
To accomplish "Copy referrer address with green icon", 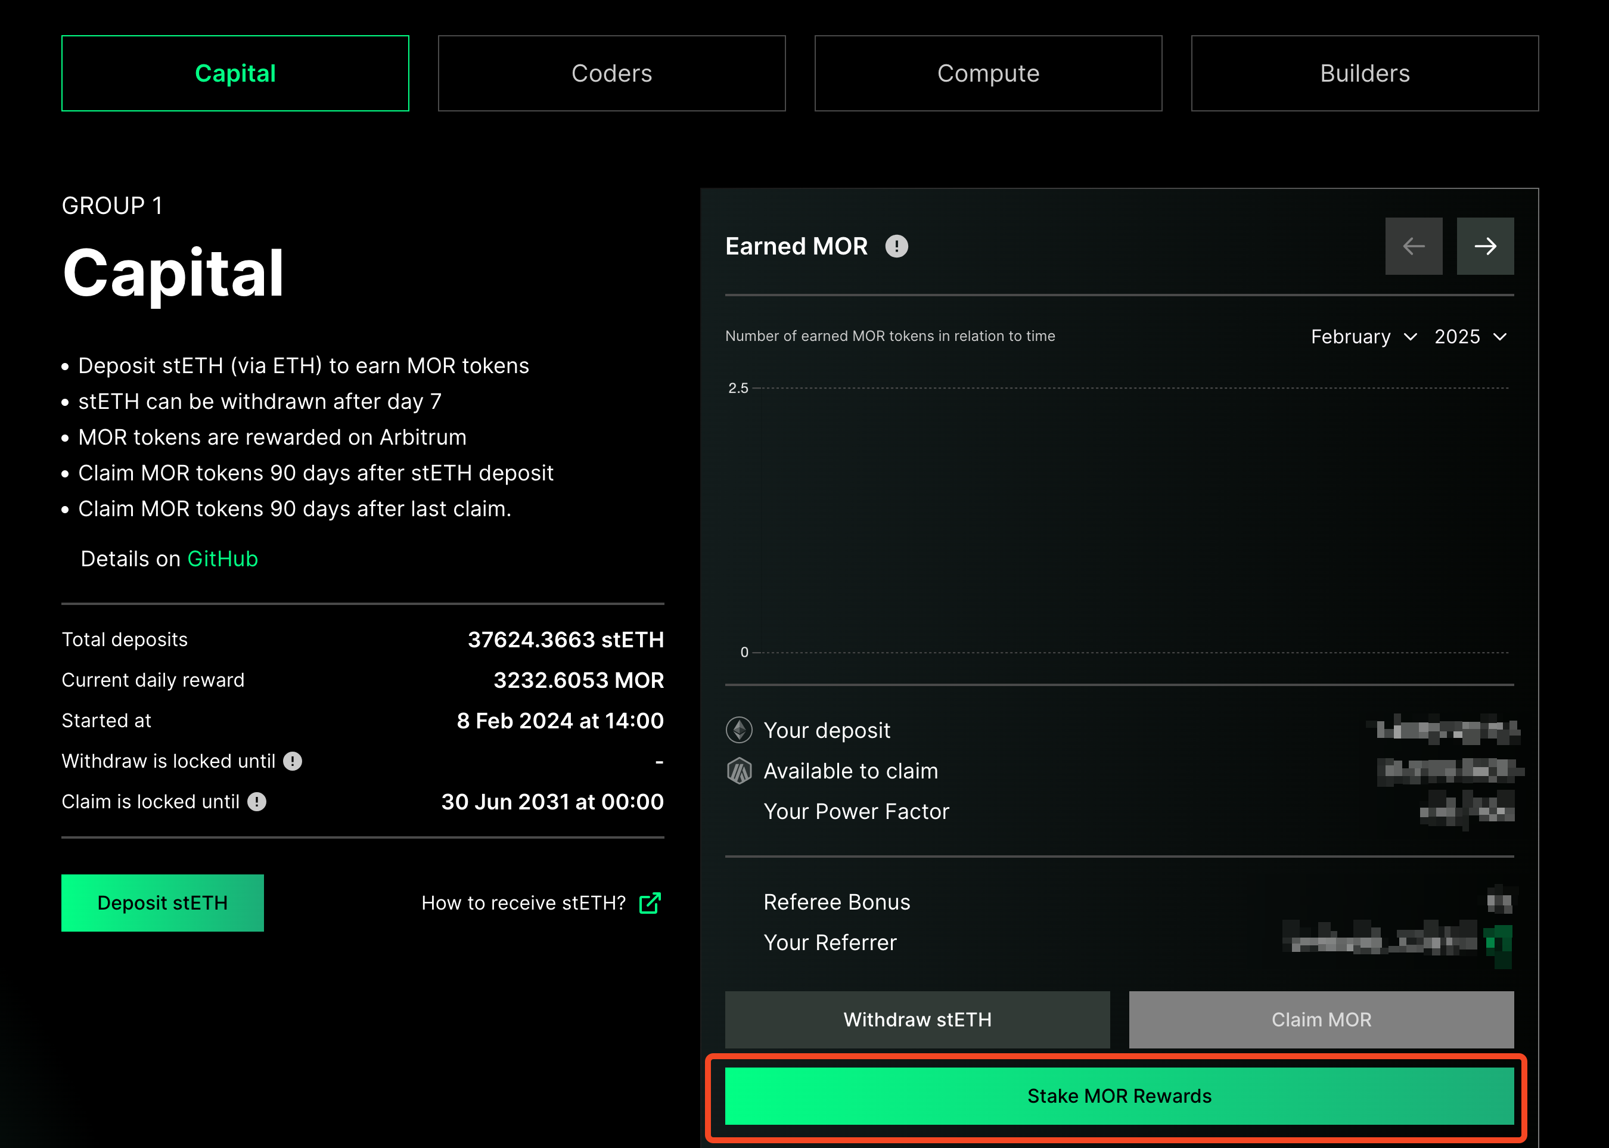I will (x=1498, y=944).
